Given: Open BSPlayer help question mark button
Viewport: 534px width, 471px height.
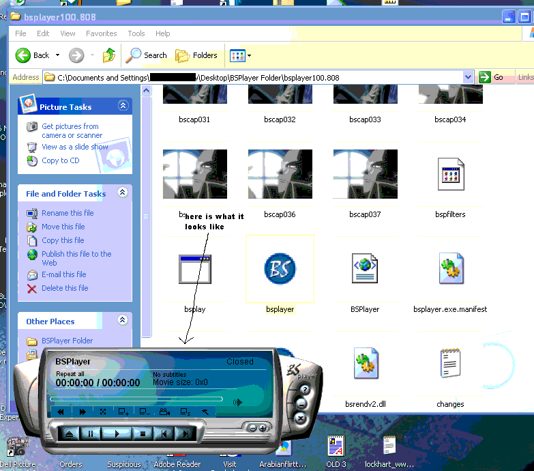Looking at the screenshot, I should [x=304, y=389].
